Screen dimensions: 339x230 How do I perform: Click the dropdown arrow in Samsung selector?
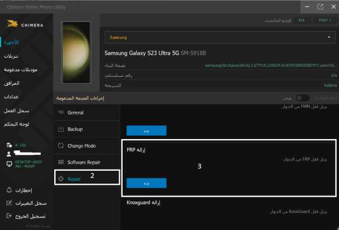[329, 37]
